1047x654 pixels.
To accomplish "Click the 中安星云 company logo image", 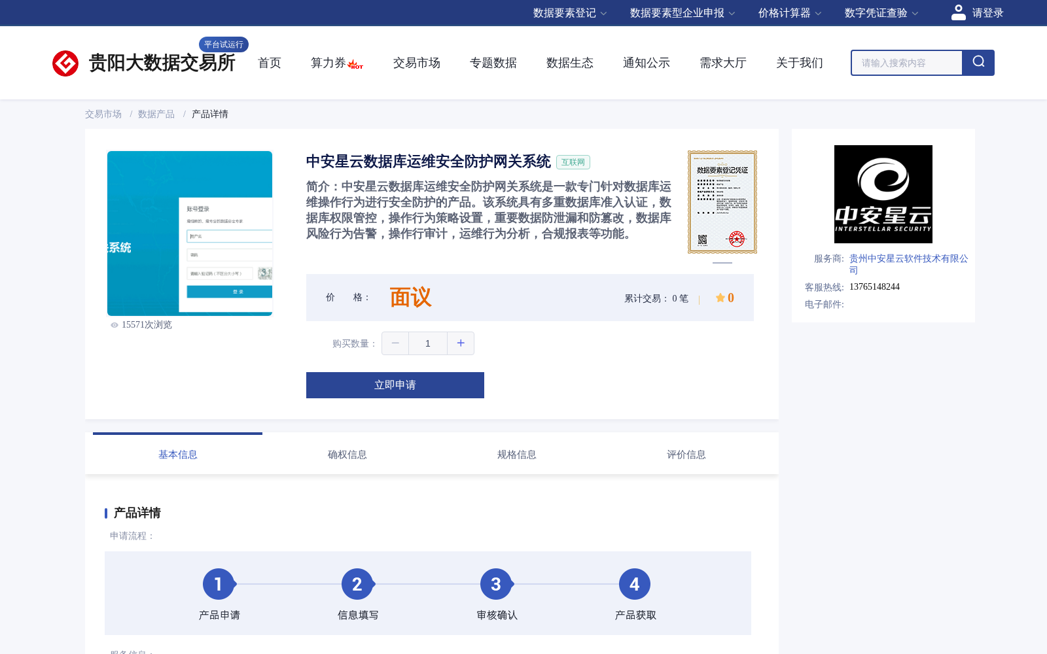I will point(883,194).
